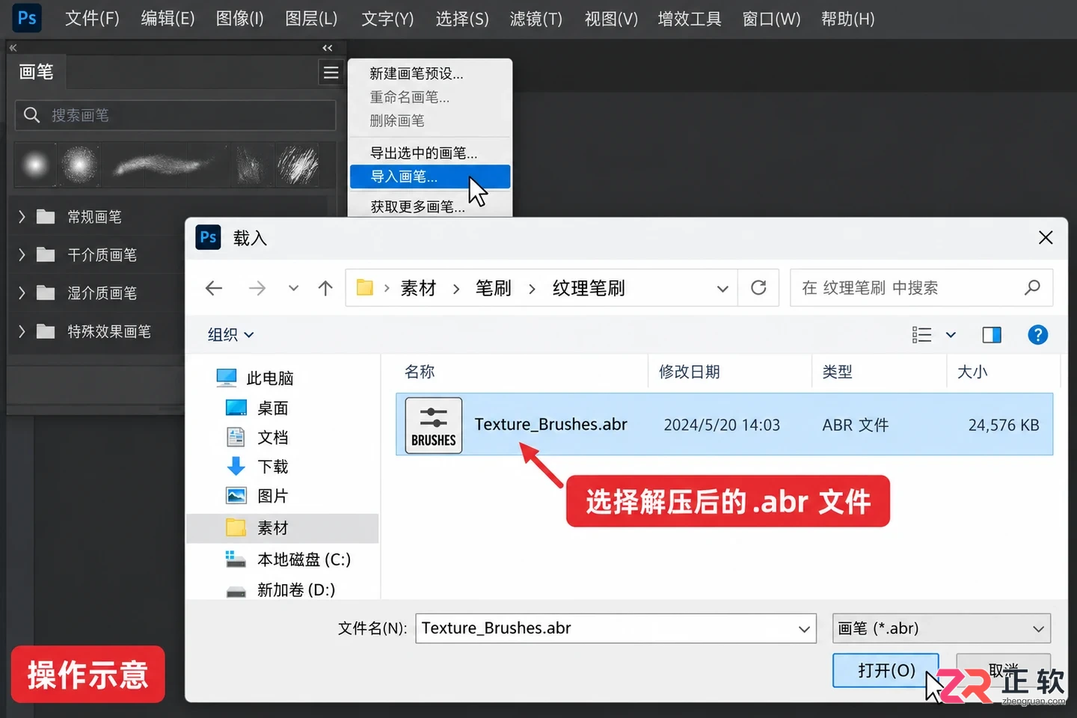
Task: Select the soft round brush thumbnail
Action: point(34,165)
